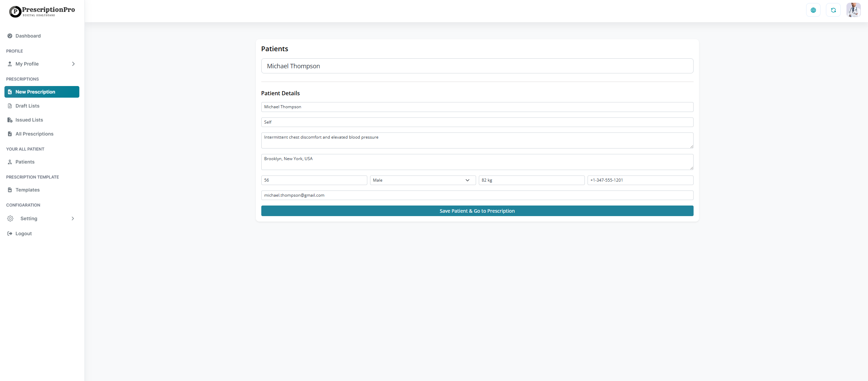Click the patient age field showing 56
868x381 pixels.
[314, 180]
